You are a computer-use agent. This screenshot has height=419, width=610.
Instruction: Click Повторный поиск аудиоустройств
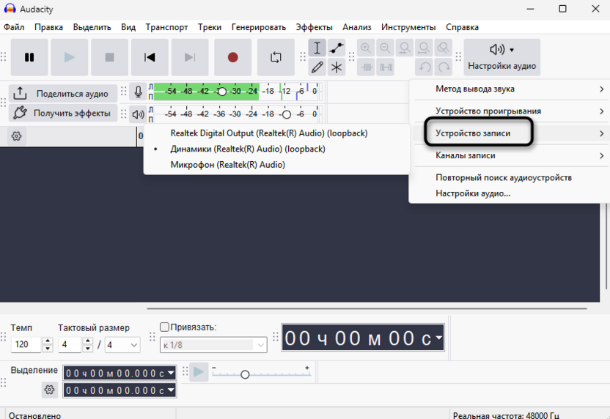(511, 177)
